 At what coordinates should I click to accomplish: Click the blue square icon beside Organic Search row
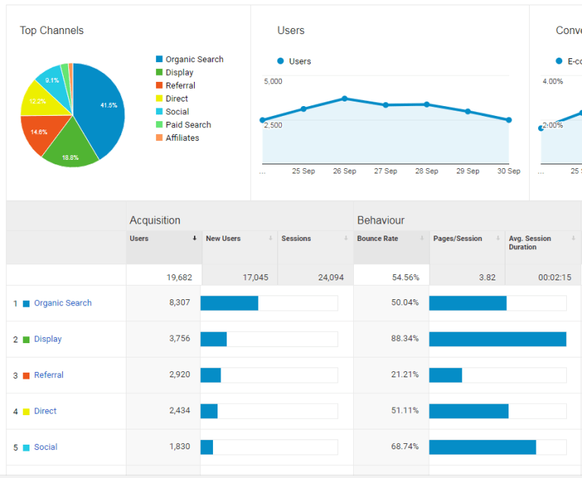(x=26, y=304)
